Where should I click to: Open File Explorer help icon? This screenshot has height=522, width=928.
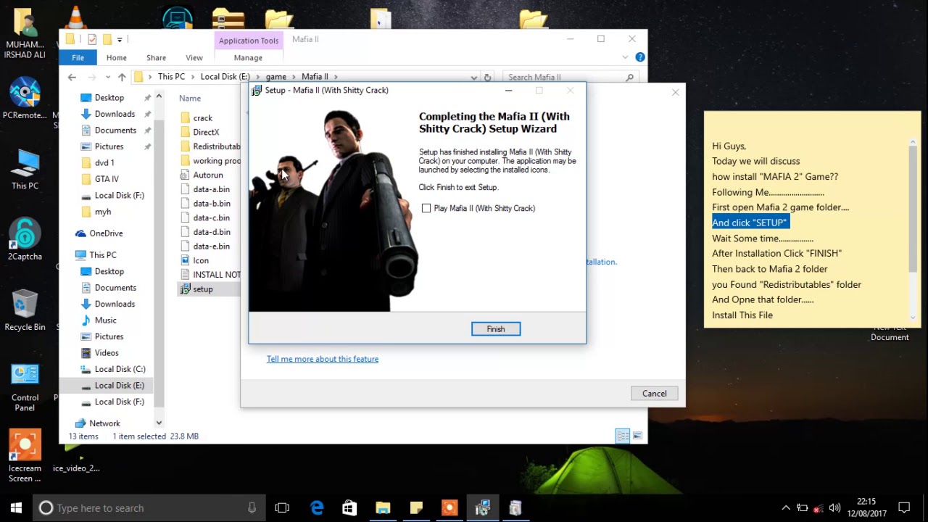(x=640, y=57)
